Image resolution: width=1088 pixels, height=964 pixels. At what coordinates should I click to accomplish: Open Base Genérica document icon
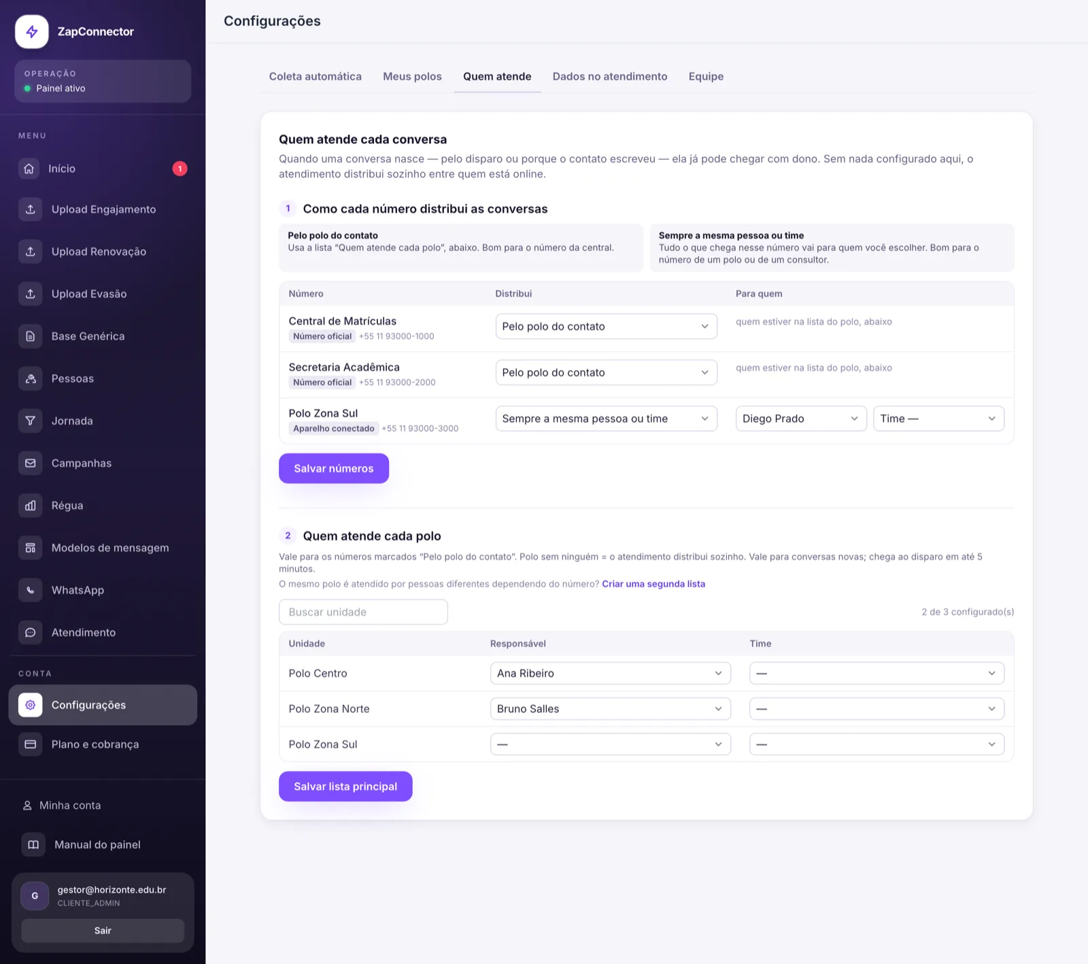coord(31,336)
